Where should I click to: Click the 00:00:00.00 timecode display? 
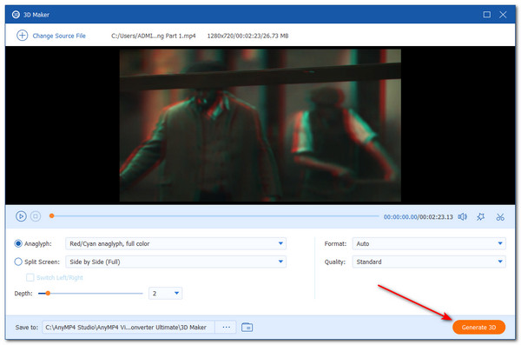pyautogui.click(x=400, y=217)
